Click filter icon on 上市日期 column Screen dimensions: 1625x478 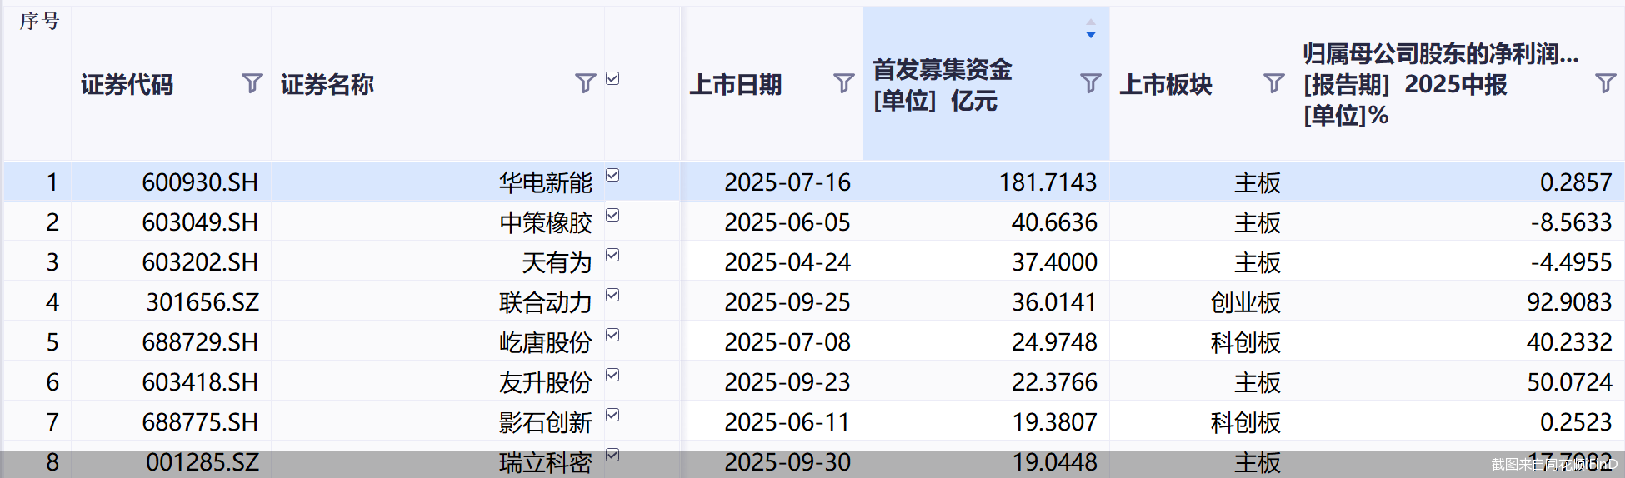click(x=843, y=83)
